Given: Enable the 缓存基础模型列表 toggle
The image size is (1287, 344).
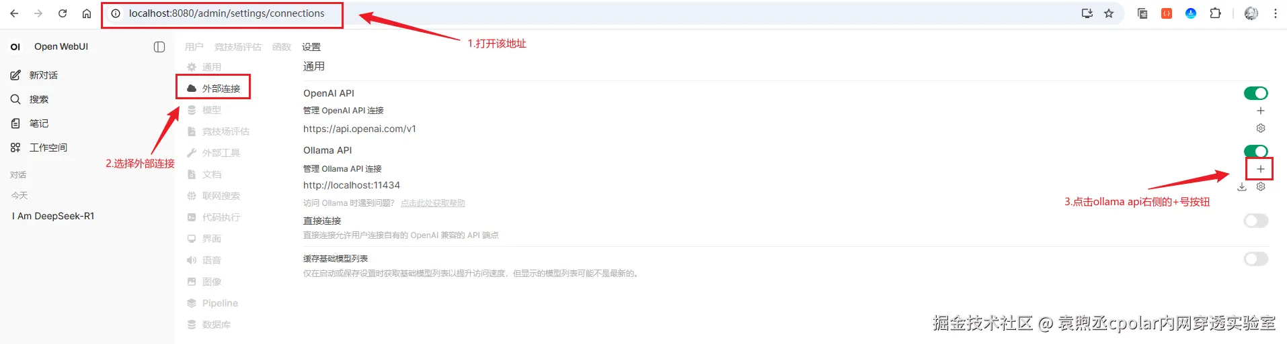Looking at the screenshot, I should 1256,259.
